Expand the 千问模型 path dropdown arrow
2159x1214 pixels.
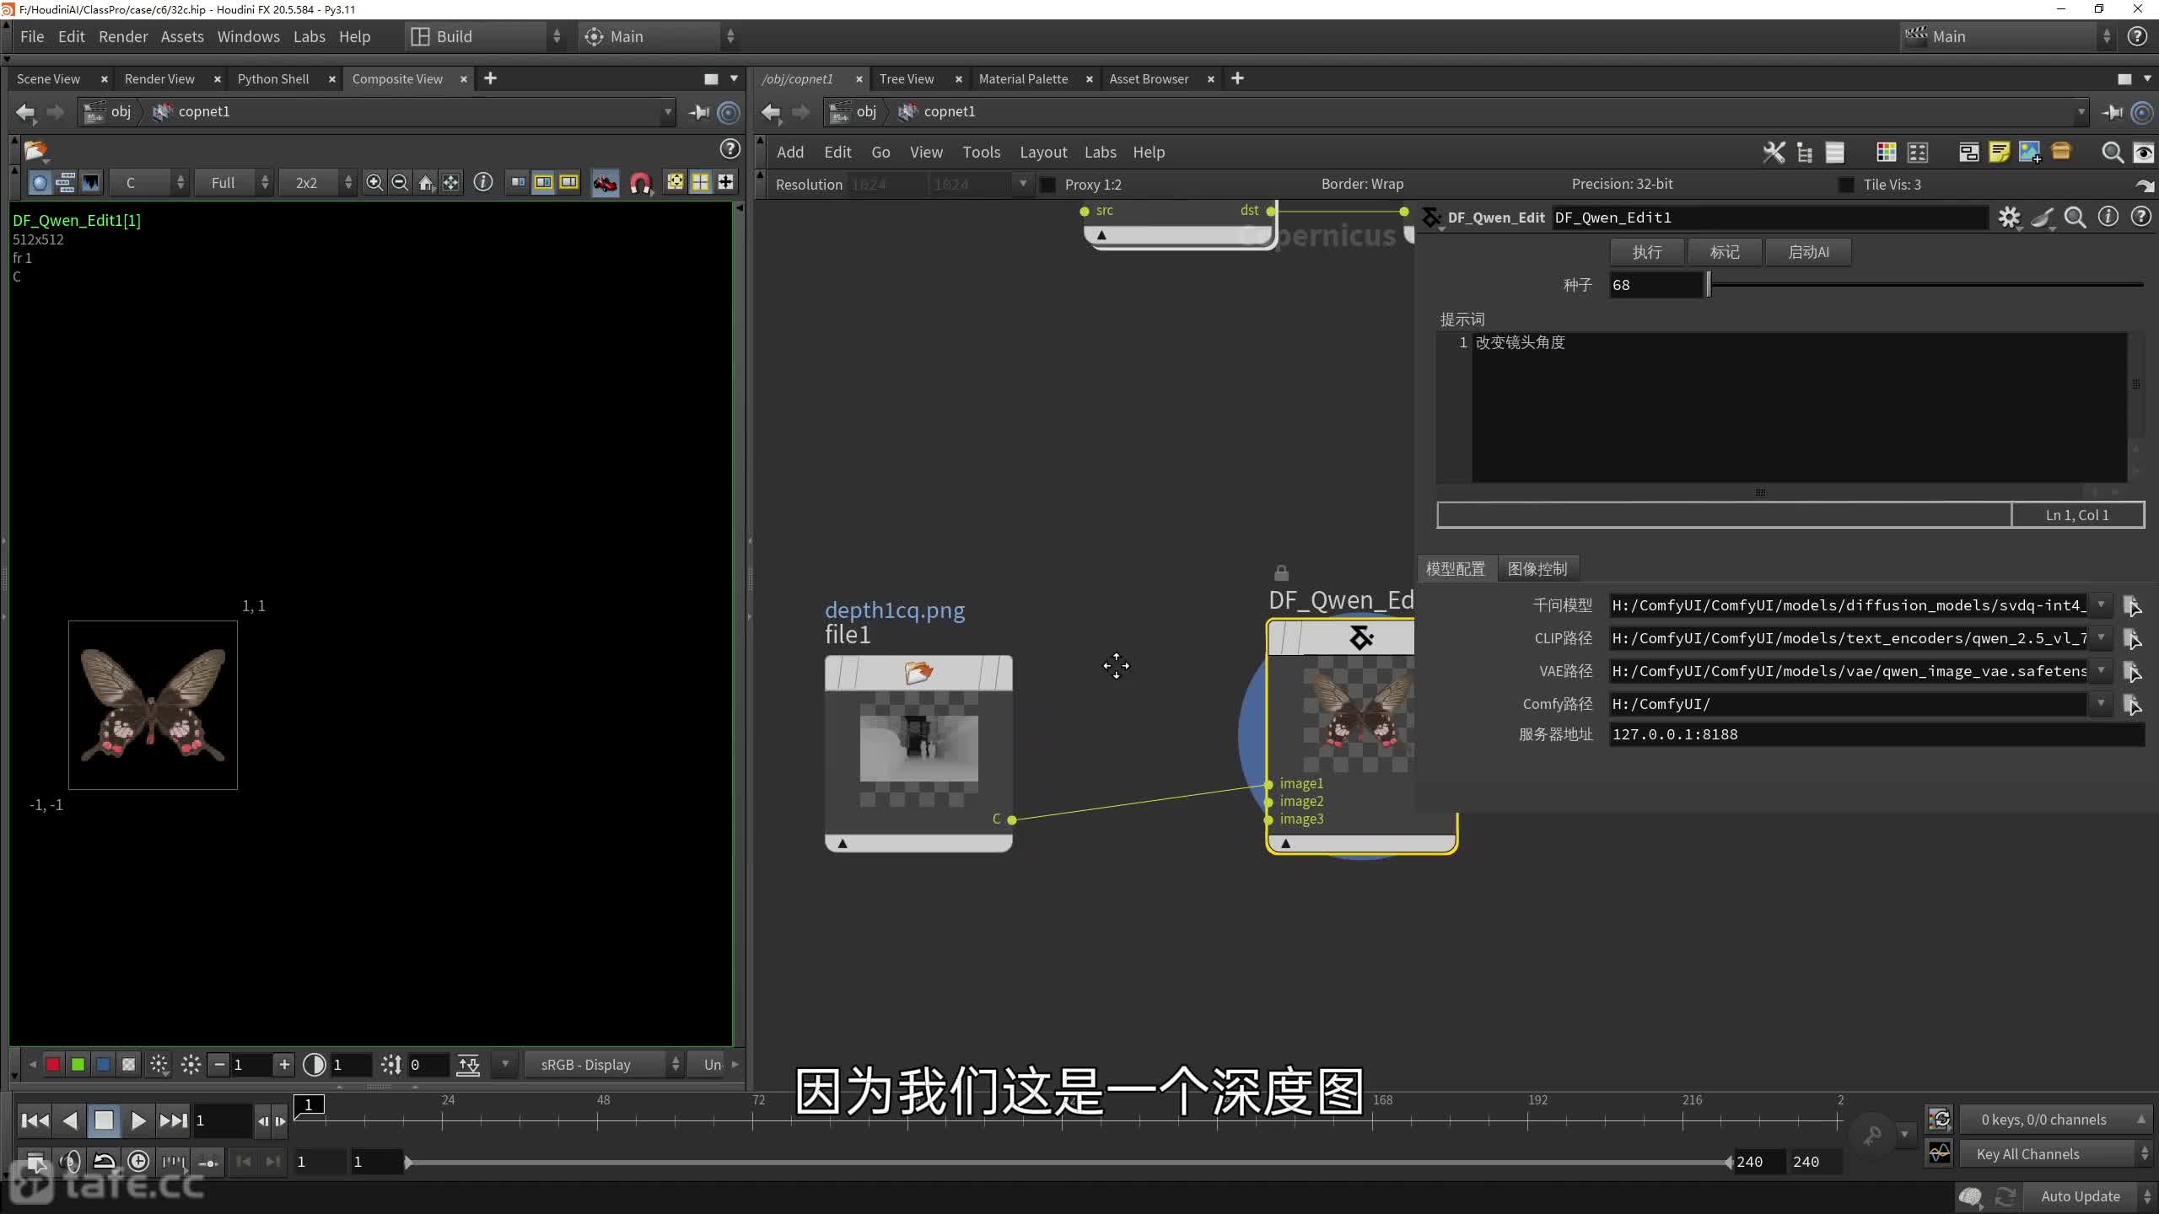coord(2101,605)
